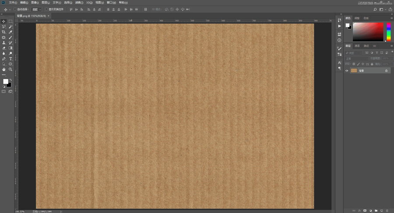Select the Rectangular Marquee tool
Viewport: 394px width, 213px height.
coord(11,21)
